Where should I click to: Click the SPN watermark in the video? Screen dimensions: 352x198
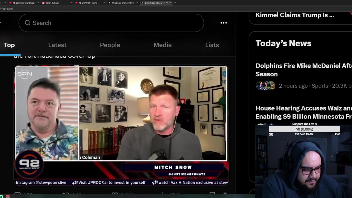[24, 74]
